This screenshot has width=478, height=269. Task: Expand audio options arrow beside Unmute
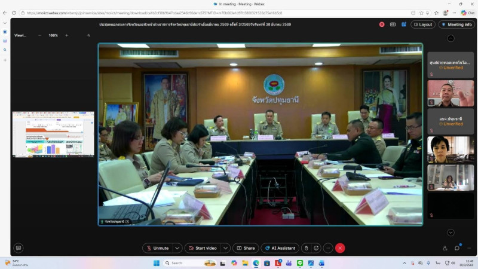tap(176, 248)
